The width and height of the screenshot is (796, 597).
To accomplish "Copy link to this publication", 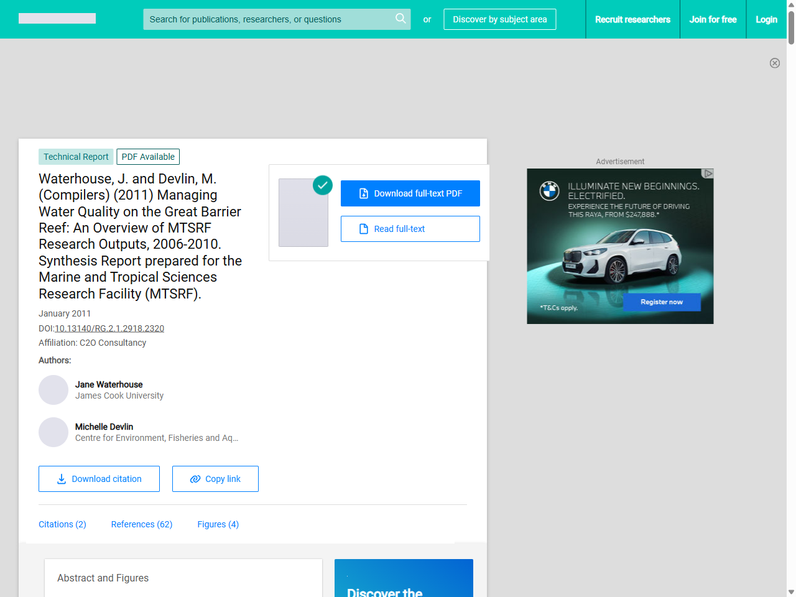I will [x=215, y=479].
